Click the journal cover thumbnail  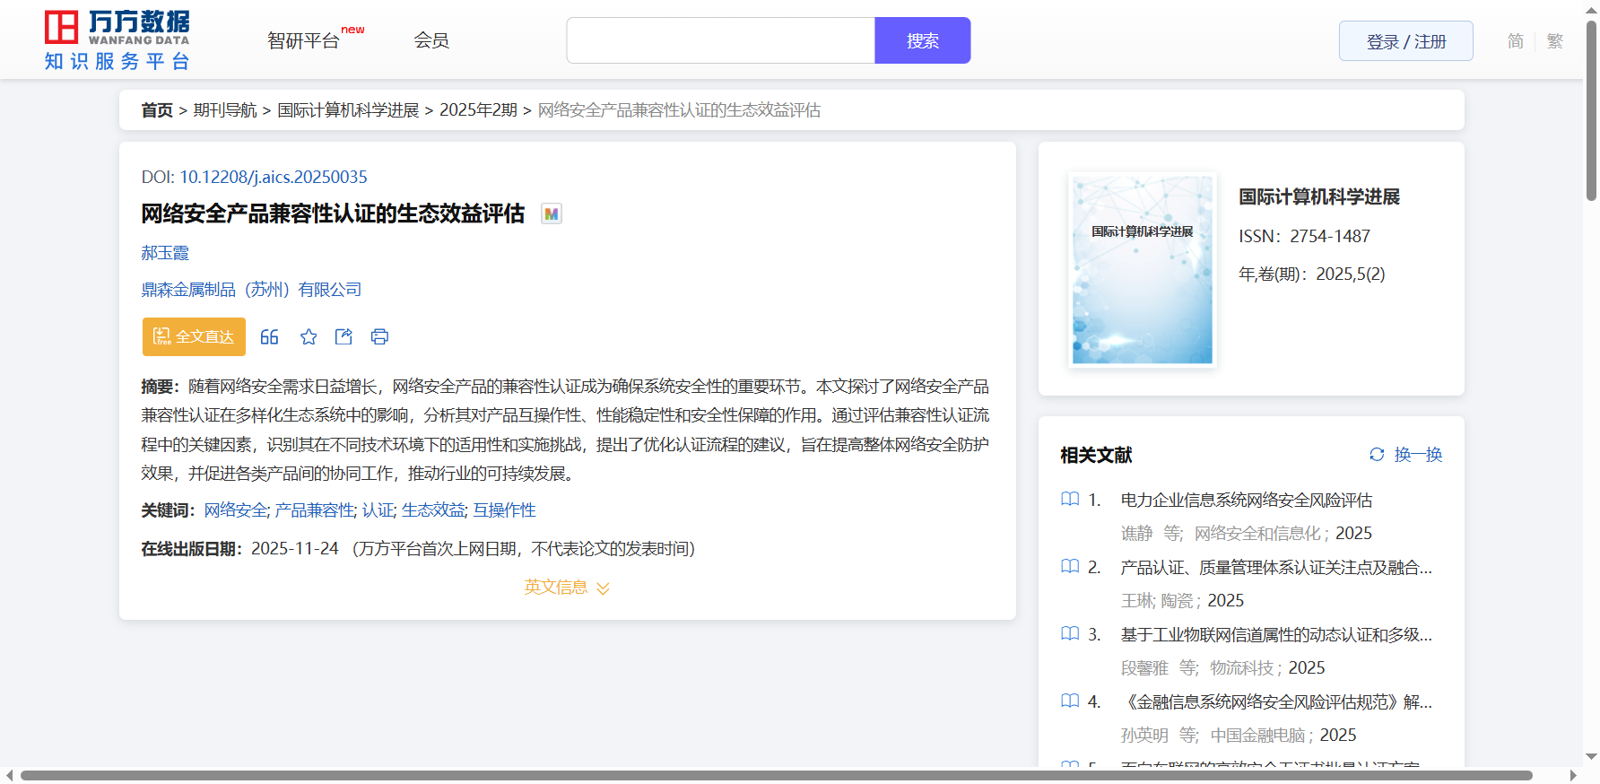(1142, 270)
